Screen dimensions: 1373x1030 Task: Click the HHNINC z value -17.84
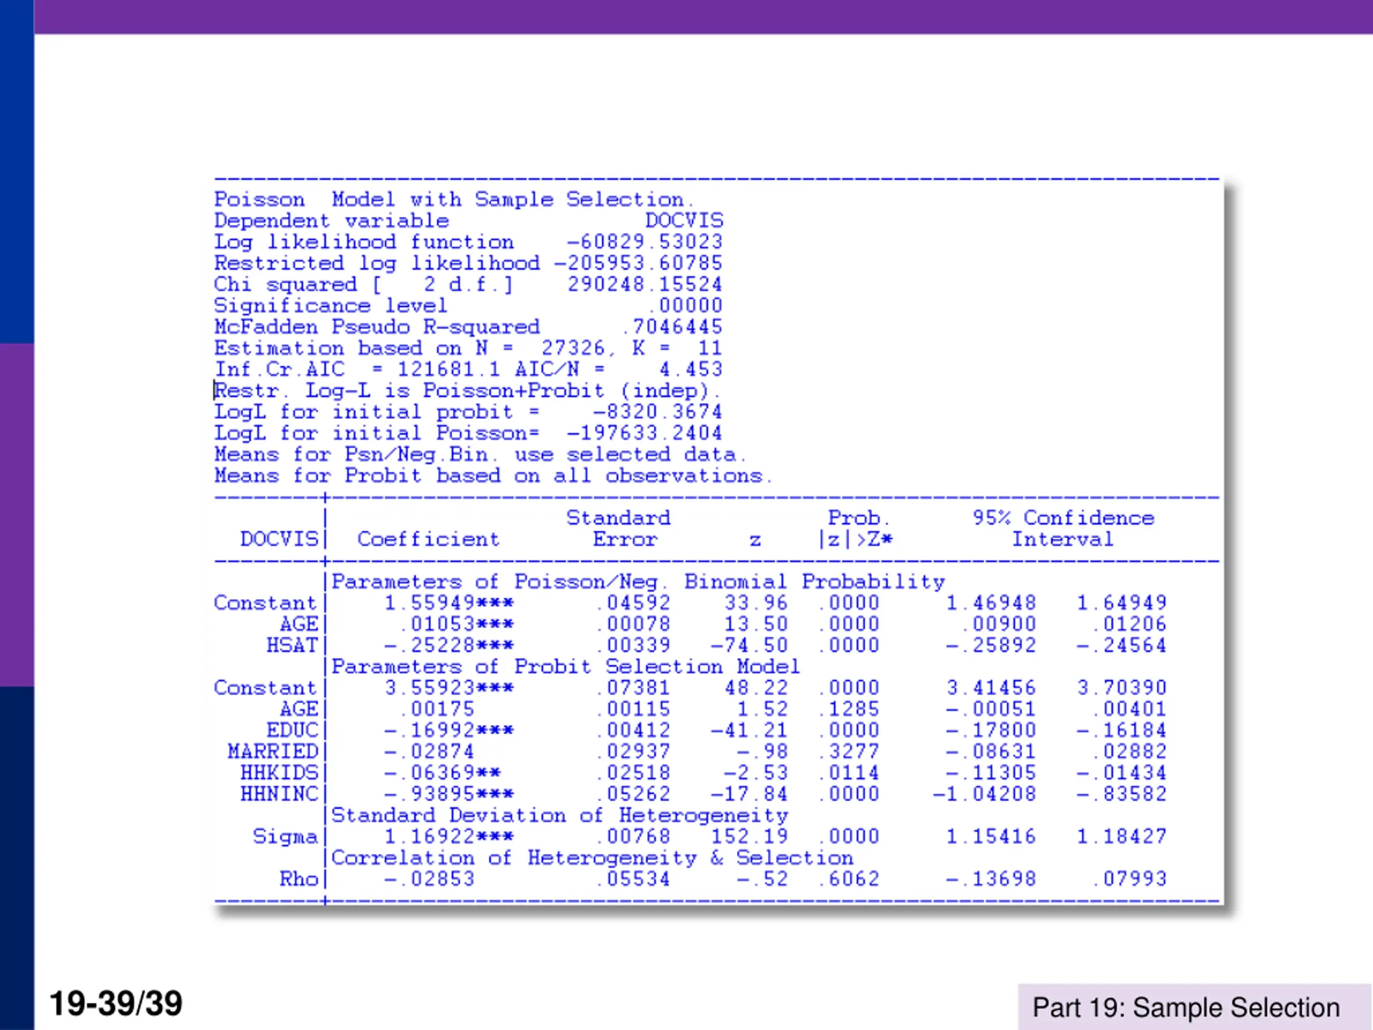tap(749, 793)
